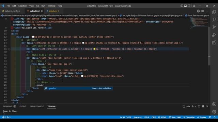The image size is (218, 122).
Task: Open the Help menu
Action: [60, 6]
